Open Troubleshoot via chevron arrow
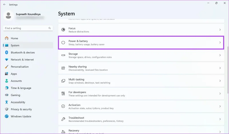This screenshot has height=134, width=229. coord(220,119)
